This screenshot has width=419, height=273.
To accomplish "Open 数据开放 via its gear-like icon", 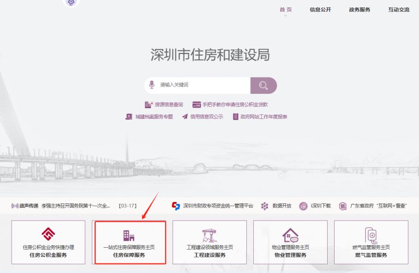I will tap(264, 206).
